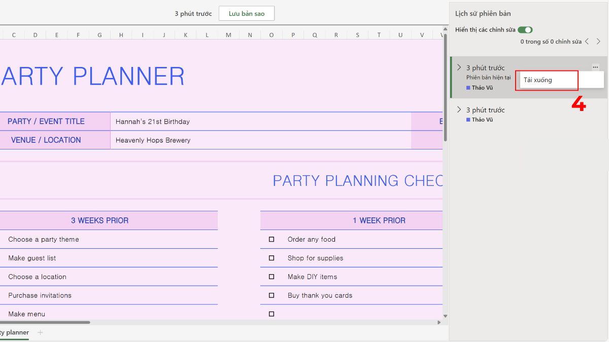Check the Make DIY items checkbox
609x342 pixels.
tap(272, 277)
